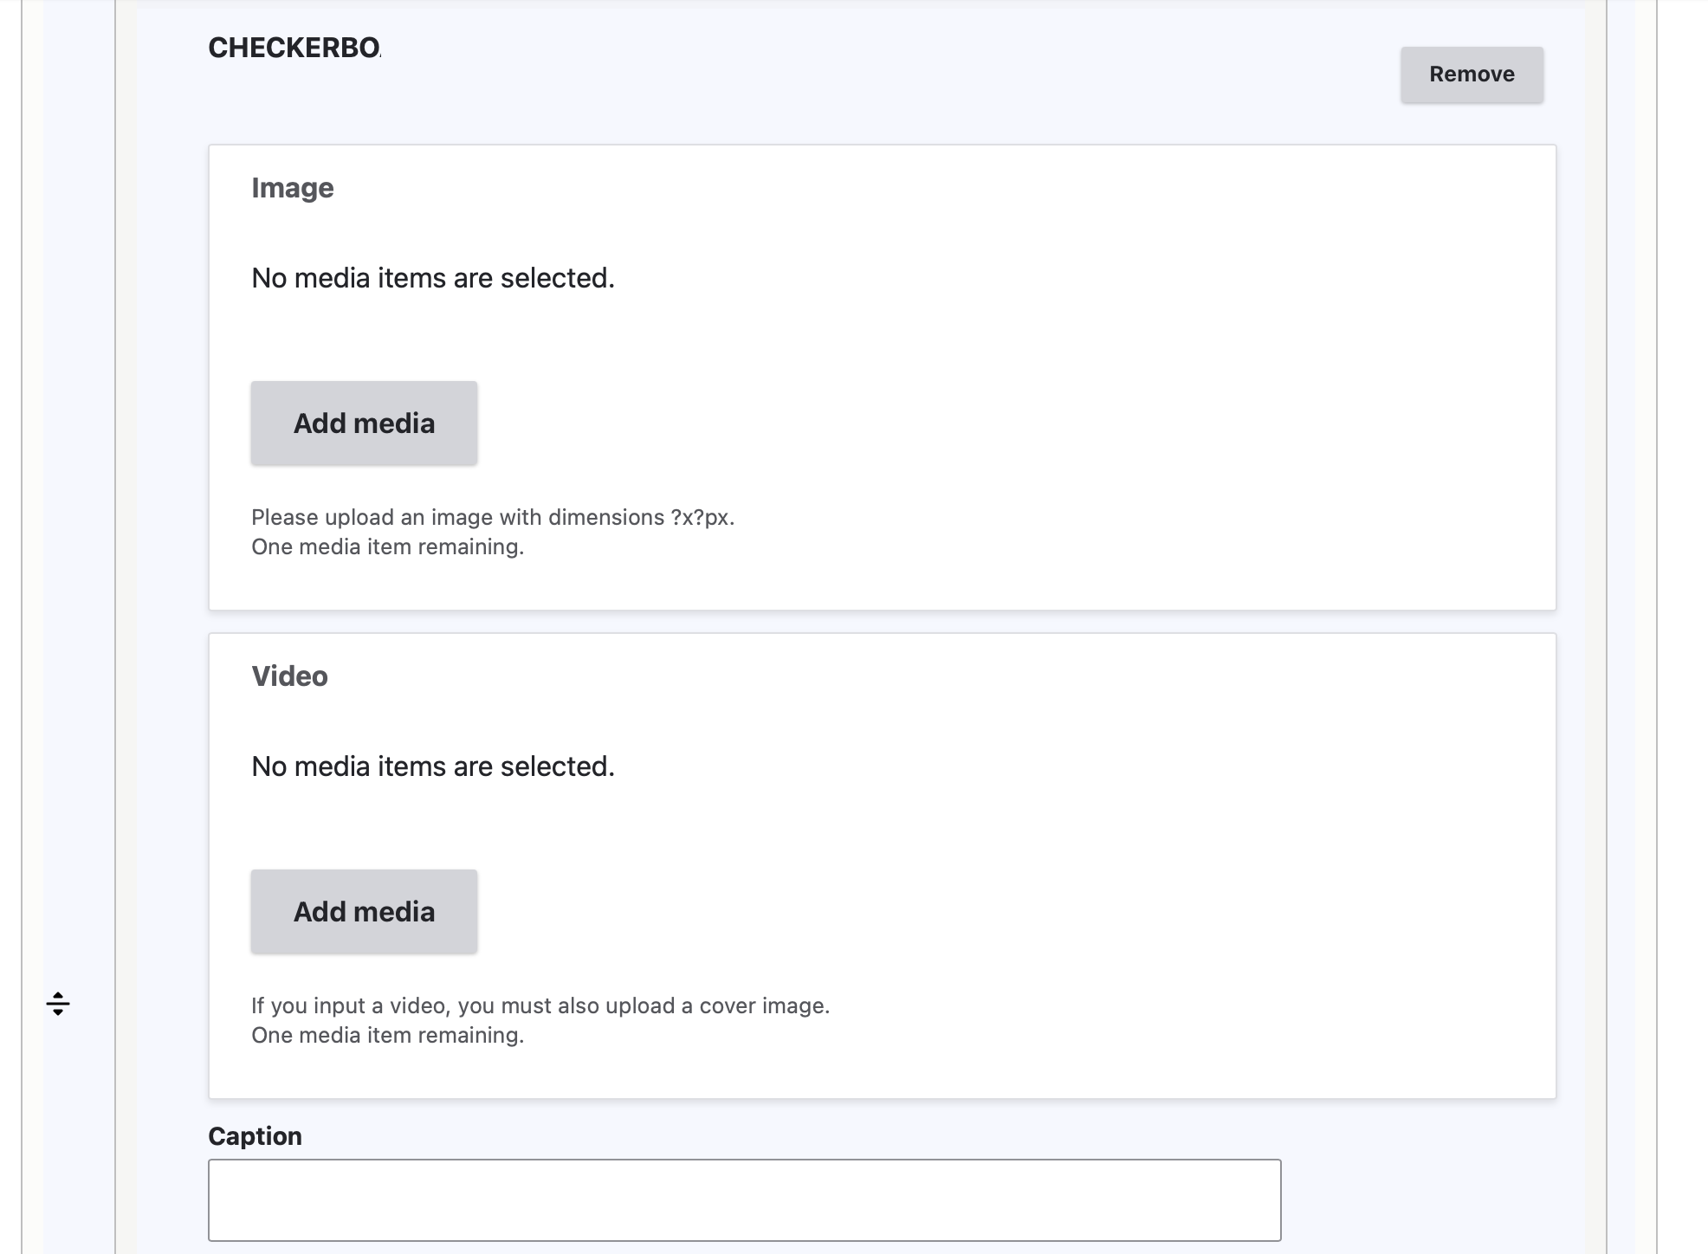Add media in the Video section
This screenshot has width=1708, height=1254.
tap(364, 912)
